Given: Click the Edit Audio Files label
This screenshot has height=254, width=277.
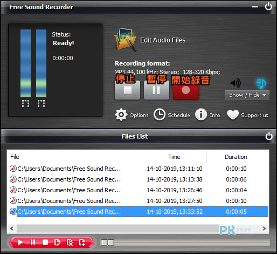Looking at the screenshot, I should point(163,40).
